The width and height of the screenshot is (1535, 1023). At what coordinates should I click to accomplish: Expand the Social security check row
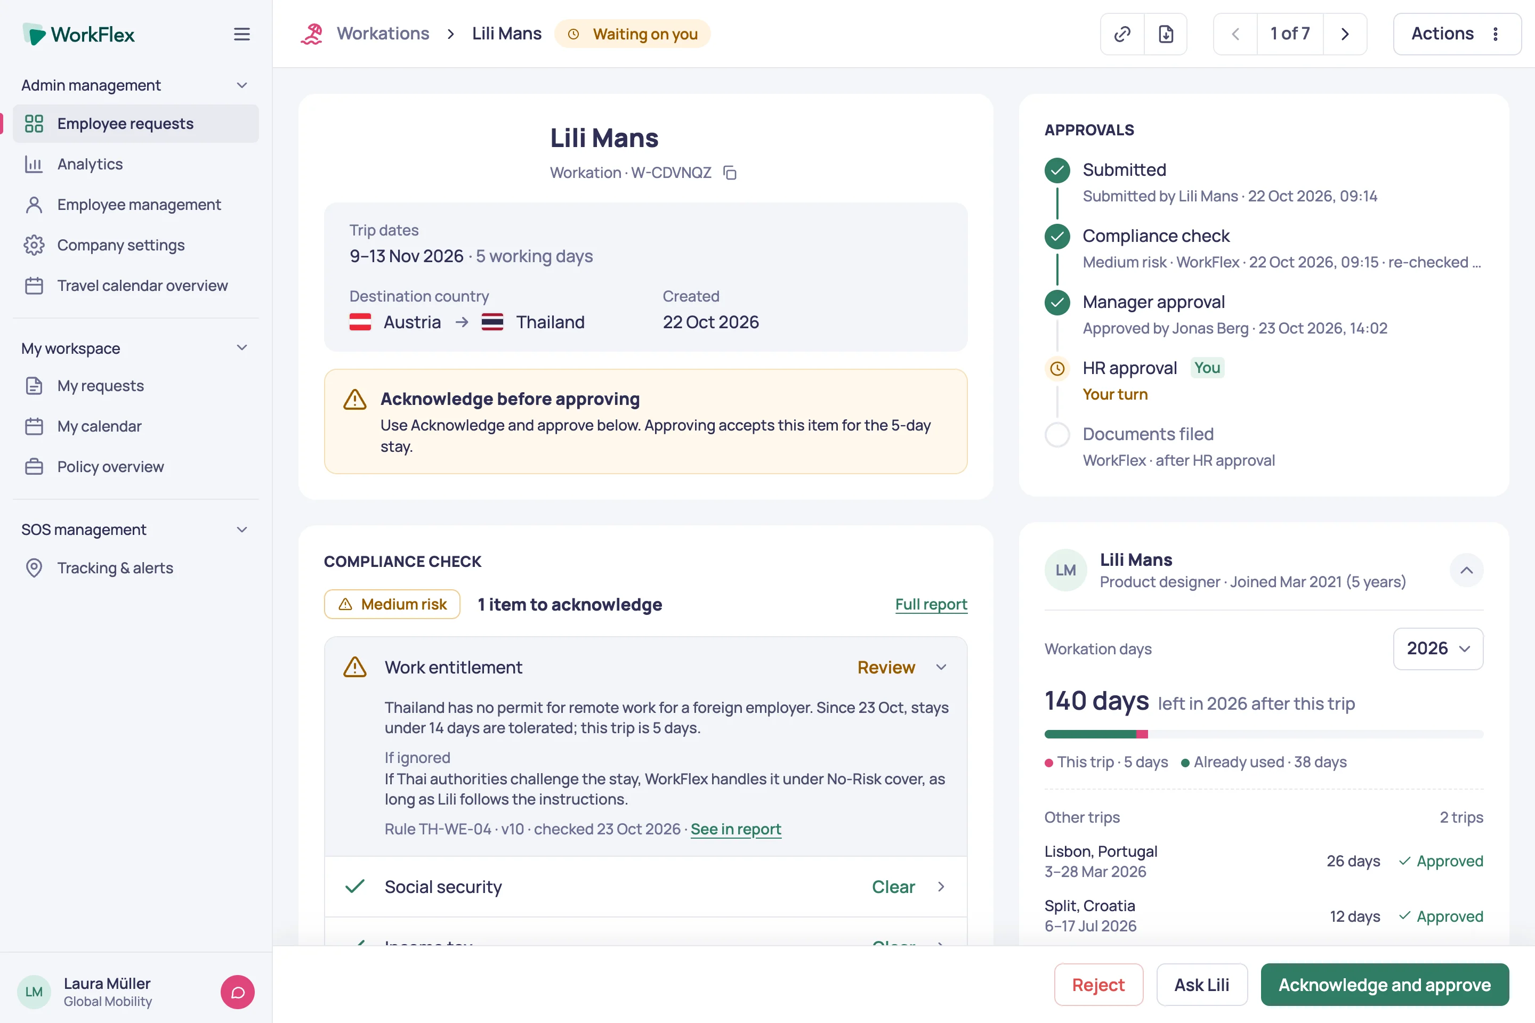click(645, 887)
